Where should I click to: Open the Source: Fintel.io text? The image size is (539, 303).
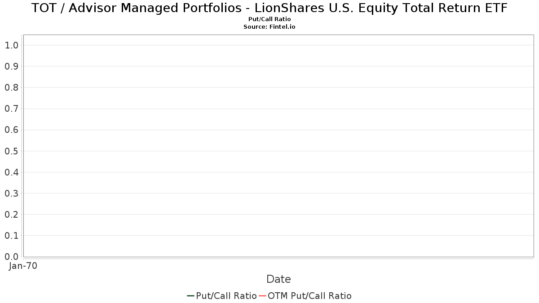tap(269, 27)
